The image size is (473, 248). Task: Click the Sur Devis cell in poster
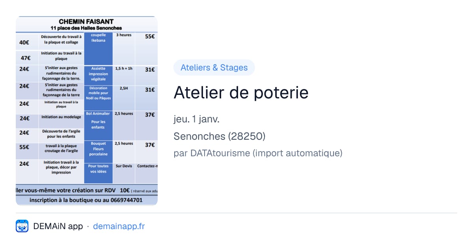(x=124, y=166)
